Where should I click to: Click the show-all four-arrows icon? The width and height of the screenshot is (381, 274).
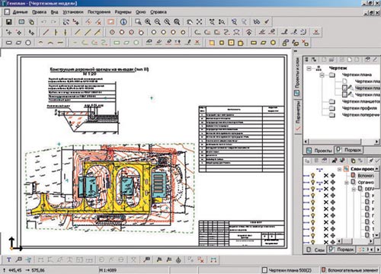pyautogui.click(x=200, y=22)
